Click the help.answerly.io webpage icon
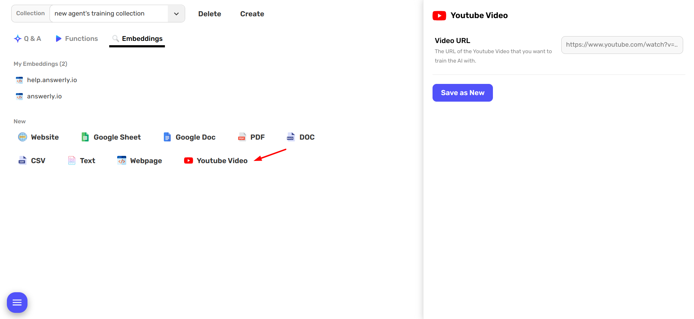The height and width of the screenshot is (319, 694). pyautogui.click(x=20, y=80)
